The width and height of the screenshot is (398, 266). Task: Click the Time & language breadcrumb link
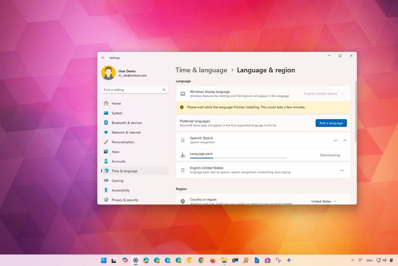(201, 70)
